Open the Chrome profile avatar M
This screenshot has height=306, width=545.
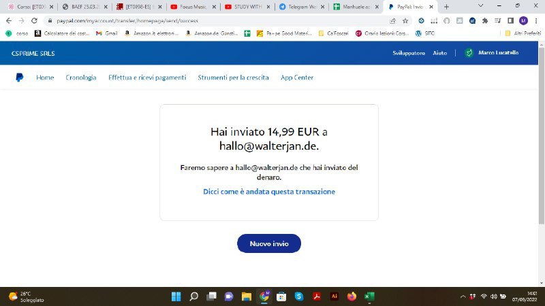[523, 21]
